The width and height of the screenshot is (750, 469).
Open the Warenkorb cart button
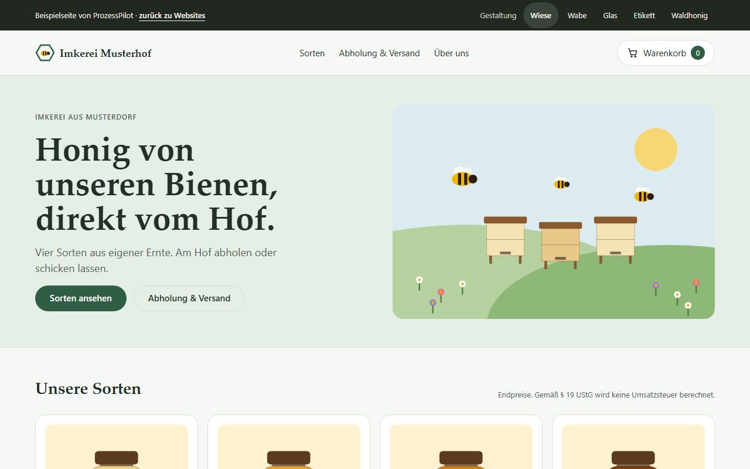pos(666,53)
